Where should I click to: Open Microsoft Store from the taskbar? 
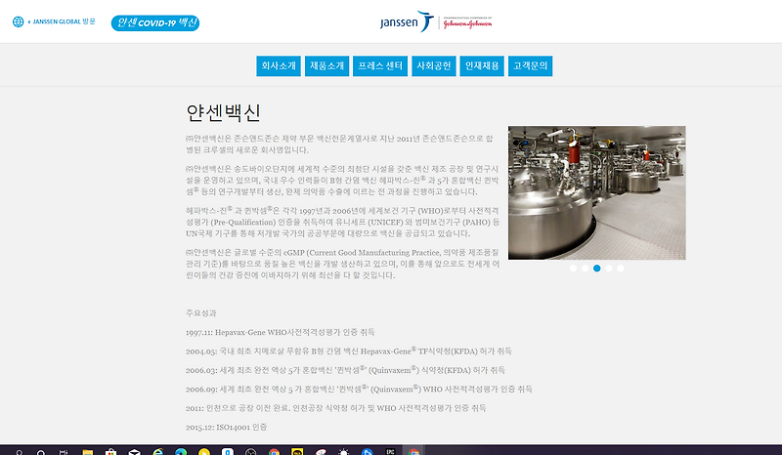[110, 452]
